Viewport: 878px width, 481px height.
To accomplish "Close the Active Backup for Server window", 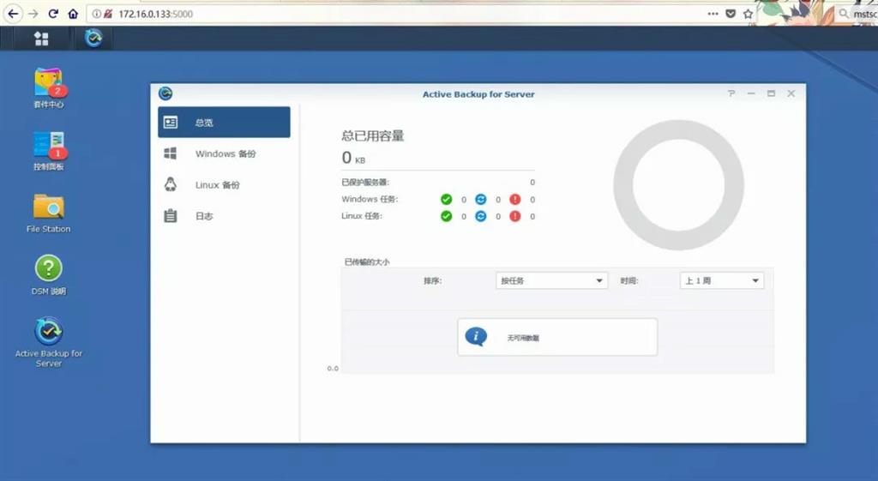I will (x=791, y=93).
